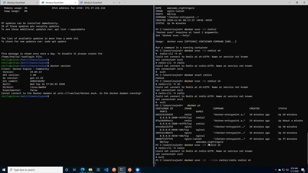The height and width of the screenshot is (173, 308).
Task: Open network status icon in system tray
Action: pos(283,170)
